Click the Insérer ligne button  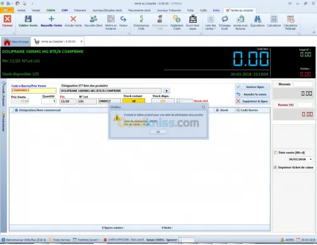coord(252,87)
